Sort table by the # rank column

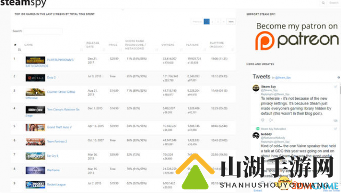[15, 45]
